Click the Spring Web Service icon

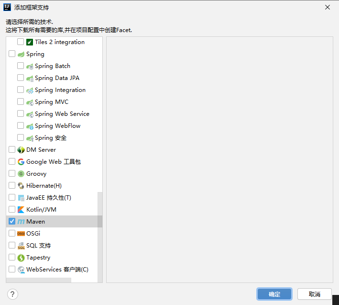30,114
